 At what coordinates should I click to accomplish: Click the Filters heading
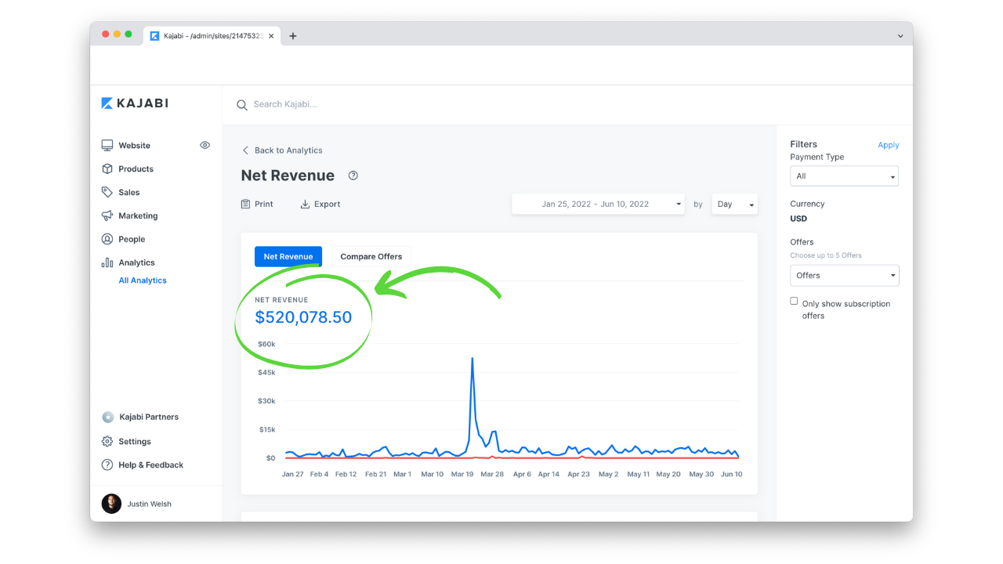pos(803,144)
